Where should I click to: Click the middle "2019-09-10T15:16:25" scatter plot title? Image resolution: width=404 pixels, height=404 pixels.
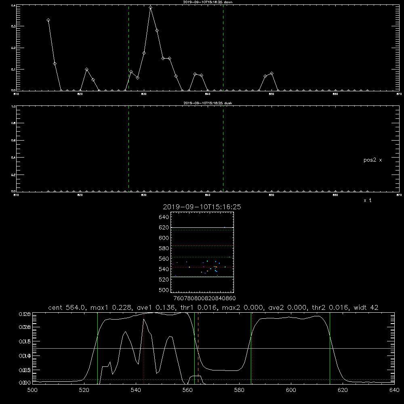click(x=202, y=207)
